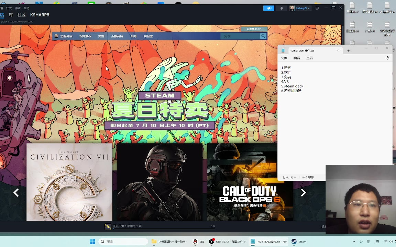Open 类别 categories store menu

click(101, 36)
